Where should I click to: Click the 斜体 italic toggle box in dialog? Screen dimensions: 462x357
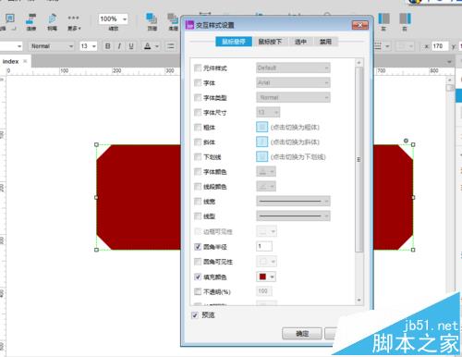(x=261, y=142)
